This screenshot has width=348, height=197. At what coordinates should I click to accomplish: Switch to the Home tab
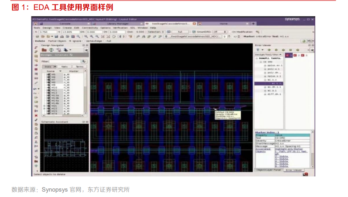223,24
